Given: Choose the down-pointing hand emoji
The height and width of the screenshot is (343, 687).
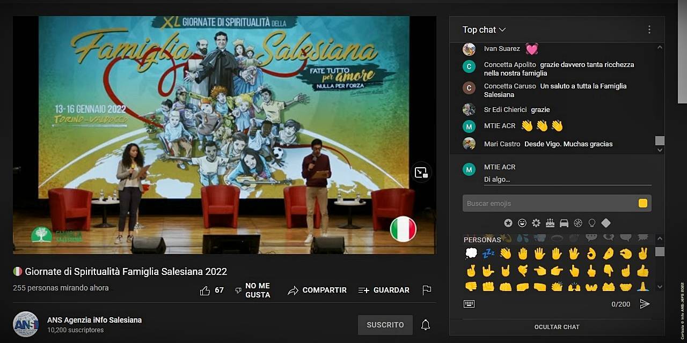Looking at the screenshot, I should coord(608,271).
